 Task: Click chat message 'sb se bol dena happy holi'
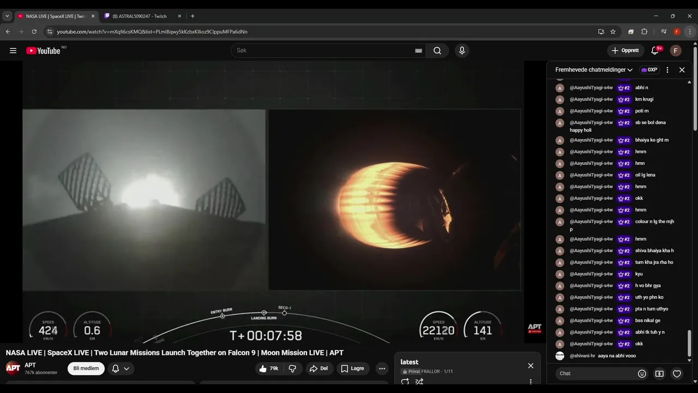pyautogui.click(x=618, y=126)
